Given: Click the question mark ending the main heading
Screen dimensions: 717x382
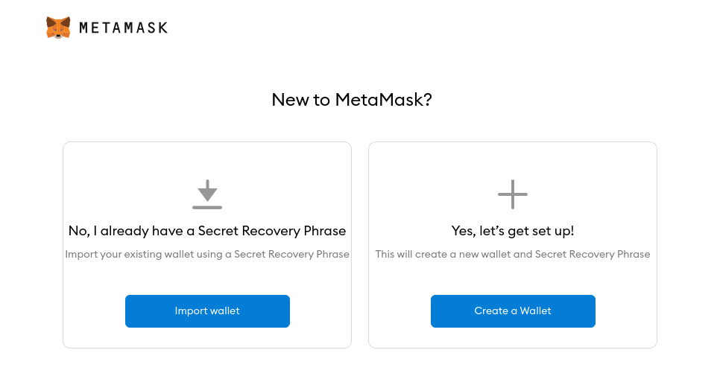Looking at the screenshot, I should click(x=428, y=100).
